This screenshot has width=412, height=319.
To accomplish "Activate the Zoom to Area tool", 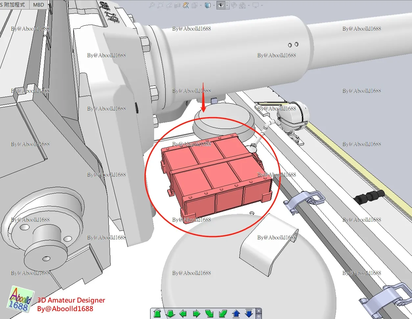I will 160,6.
